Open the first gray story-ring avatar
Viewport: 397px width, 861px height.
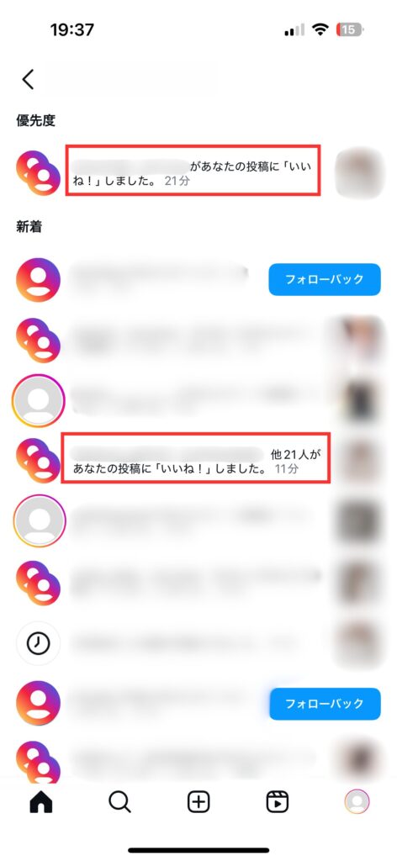tap(39, 400)
